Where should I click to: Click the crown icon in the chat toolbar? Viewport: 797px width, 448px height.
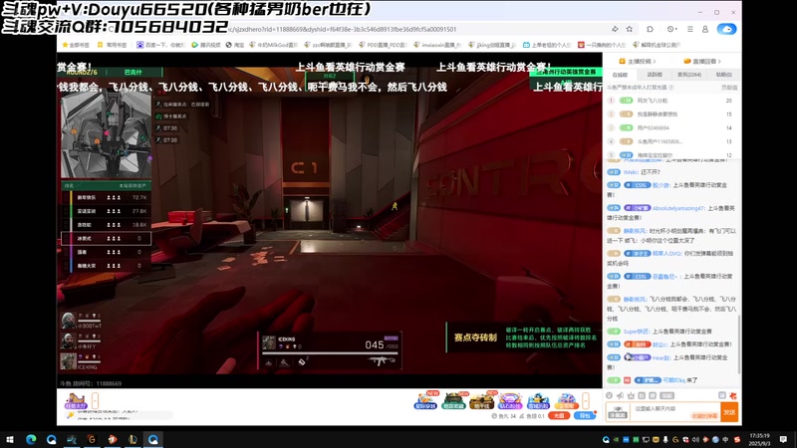(x=631, y=395)
